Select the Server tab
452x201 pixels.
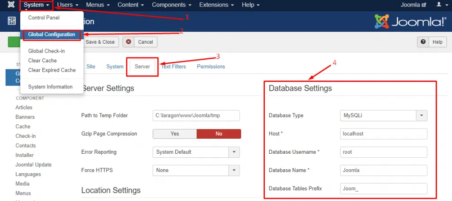[143, 66]
